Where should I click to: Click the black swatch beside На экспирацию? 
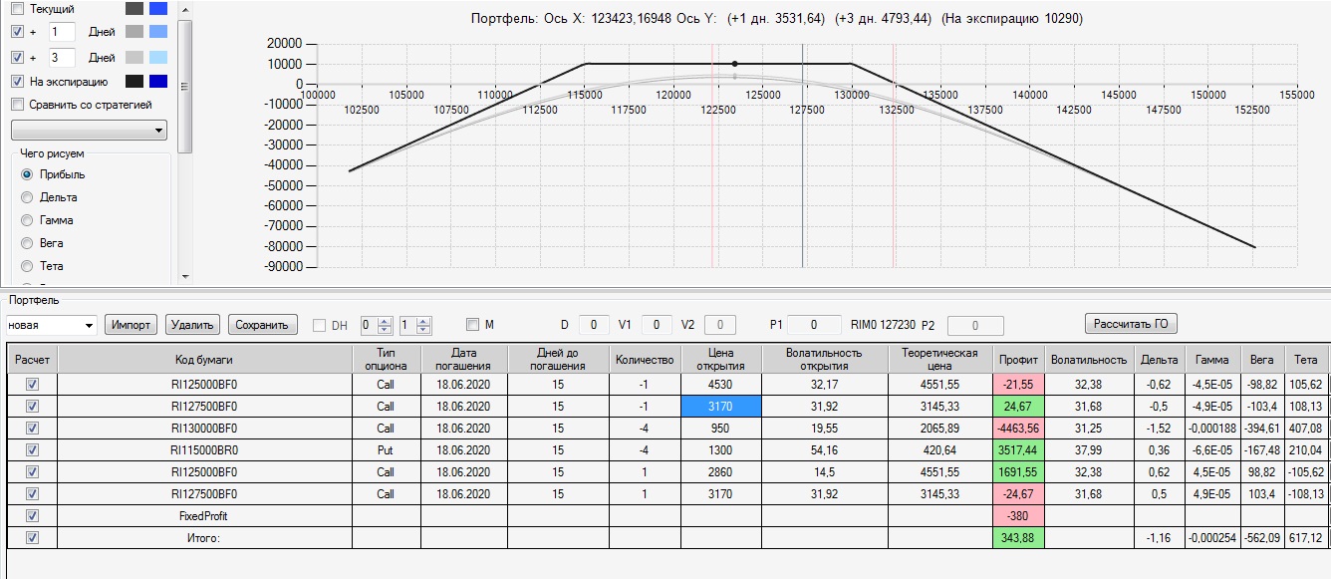(x=134, y=82)
